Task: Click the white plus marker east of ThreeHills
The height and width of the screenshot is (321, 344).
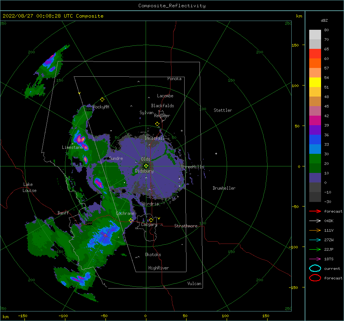Action: tap(216, 153)
